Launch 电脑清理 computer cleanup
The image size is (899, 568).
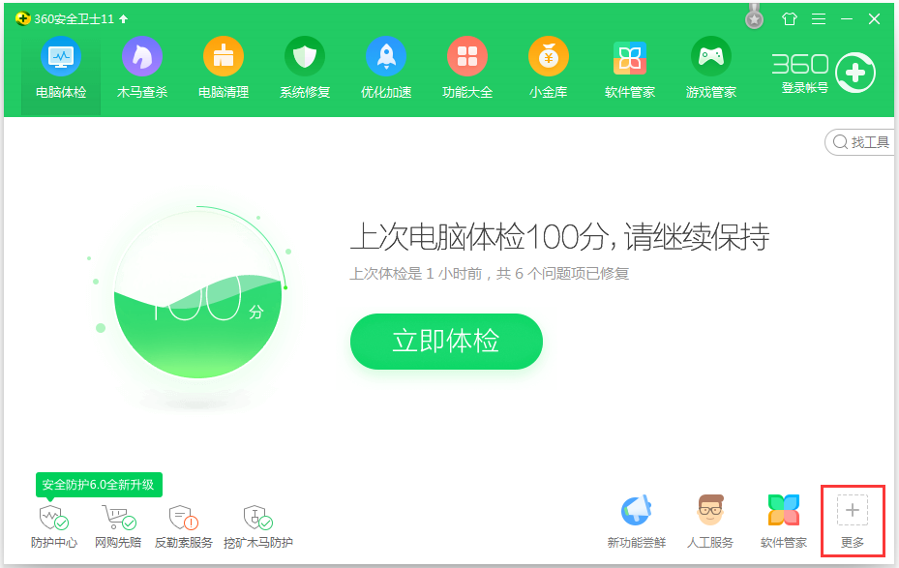coord(223,67)
